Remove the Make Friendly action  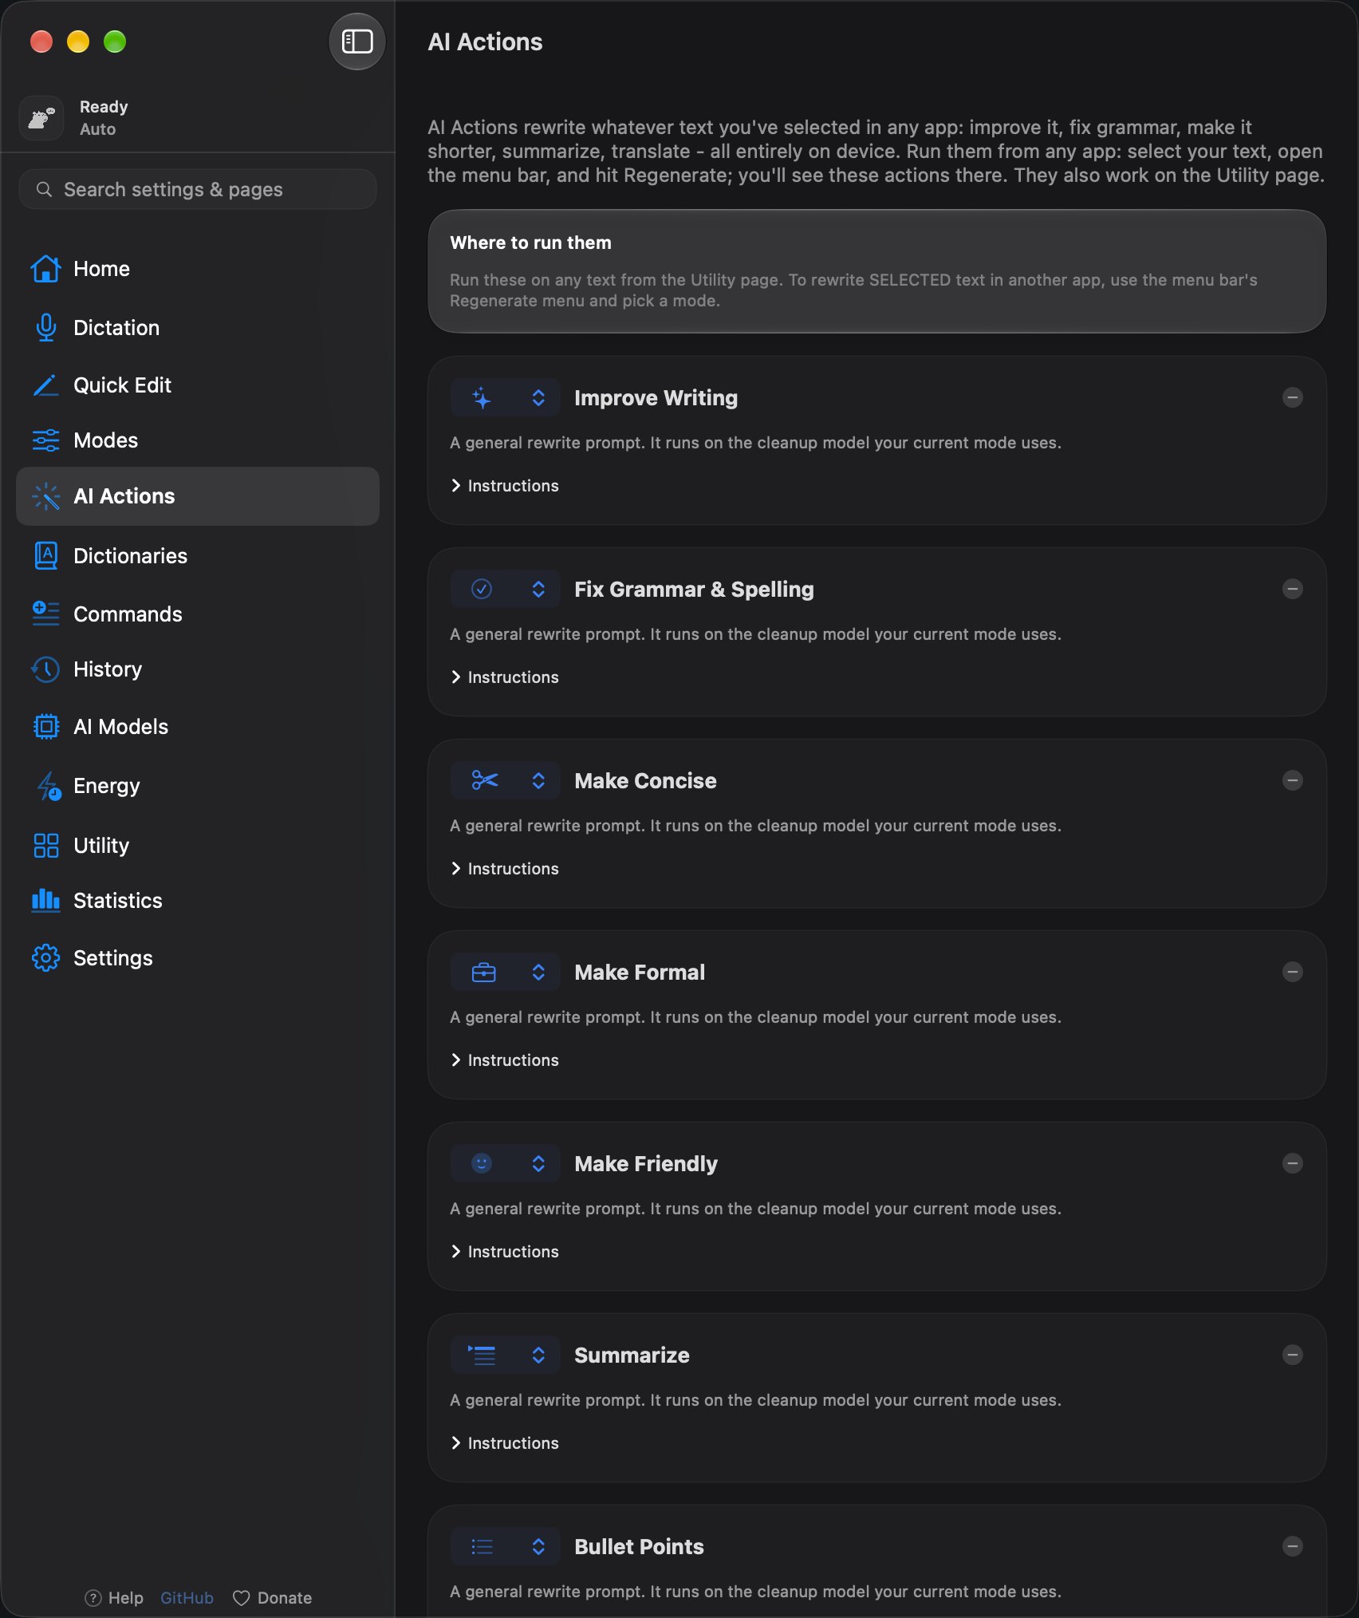tap(1293, 1163)
